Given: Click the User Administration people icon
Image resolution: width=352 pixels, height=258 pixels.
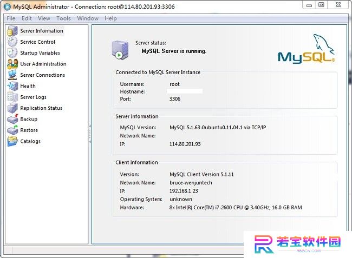Looking at the screenshot, I should click(x=12, y=64).
